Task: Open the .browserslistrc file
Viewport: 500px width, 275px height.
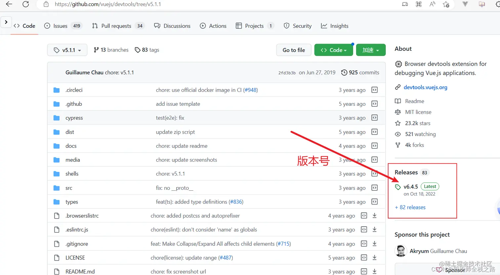Action: pyautogui.click(x=82, y=216)
